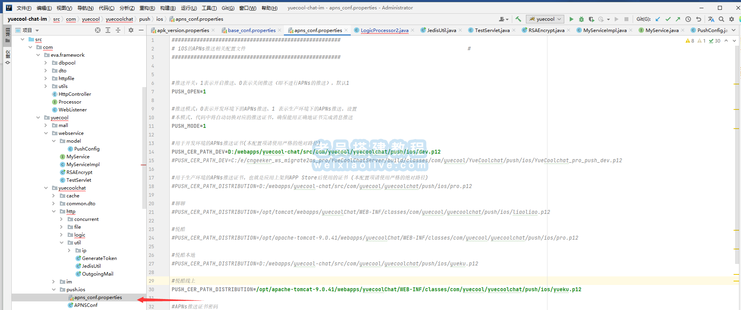This screenshot has width=741, height=310.
Task: Switch to base_conf.properties tab
Action: tap(251, 30)
